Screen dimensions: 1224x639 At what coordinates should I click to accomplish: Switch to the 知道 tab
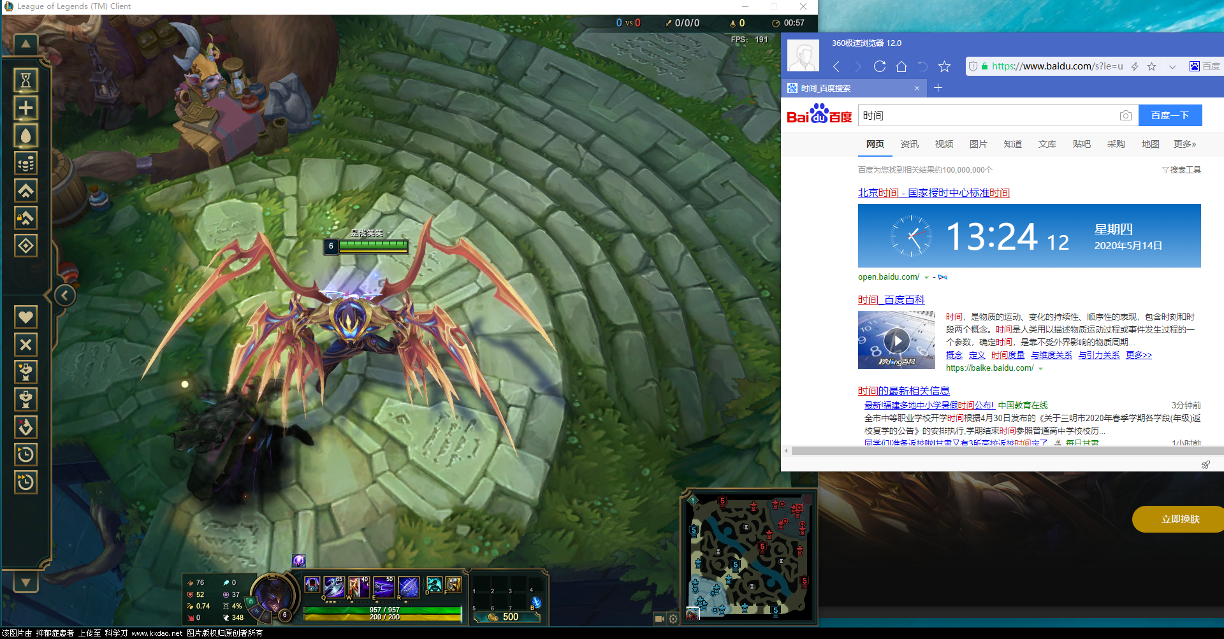tap(1012, 144)
